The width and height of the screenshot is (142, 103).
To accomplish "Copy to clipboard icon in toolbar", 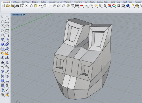I will [31, 6].
